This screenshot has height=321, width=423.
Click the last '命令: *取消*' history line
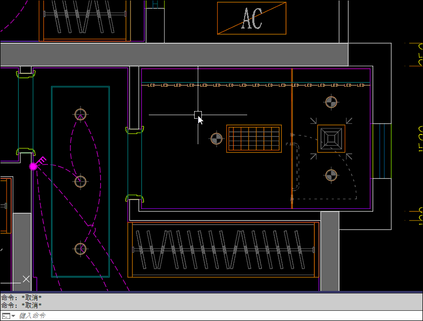tap(21, 305)
